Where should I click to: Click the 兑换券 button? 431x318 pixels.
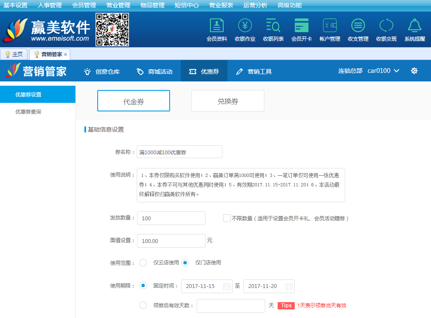(x=228, y=101)
